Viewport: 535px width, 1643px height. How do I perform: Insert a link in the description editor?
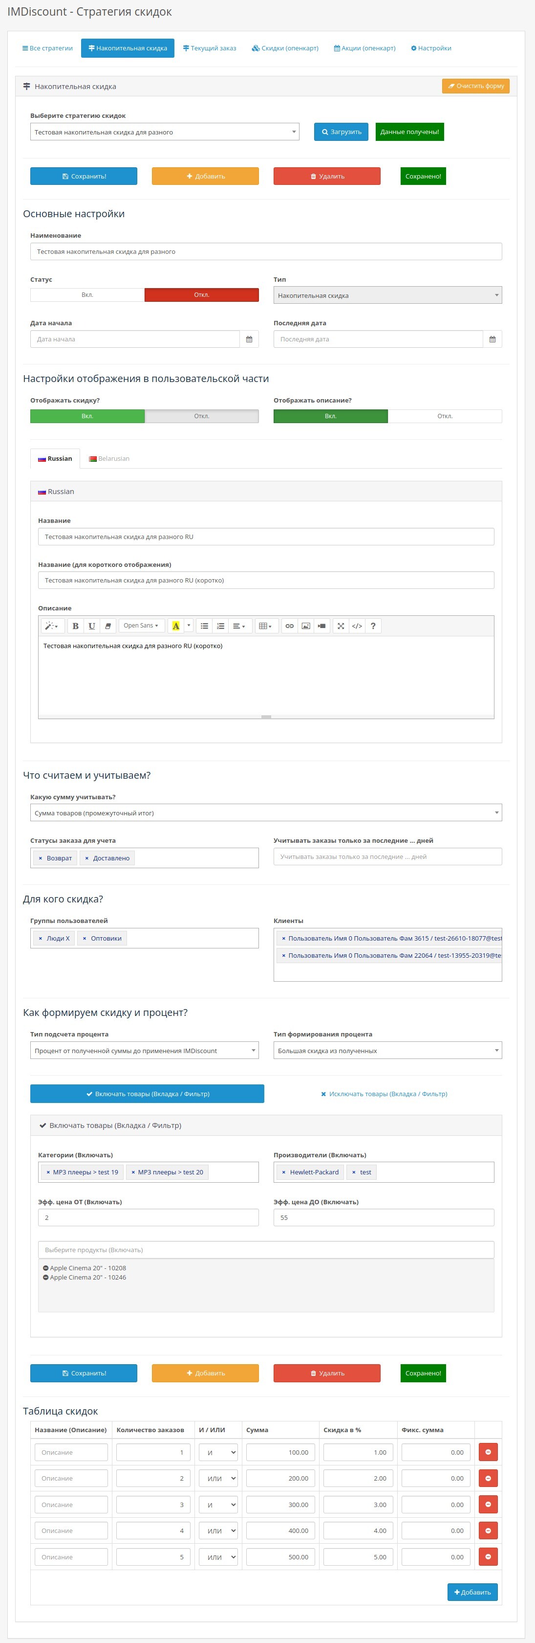click(x=289, y=626)
